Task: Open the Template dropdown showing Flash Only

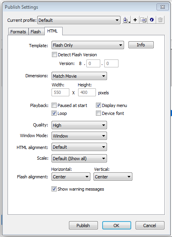Action: pyautogui.click(x=88, y=45)
